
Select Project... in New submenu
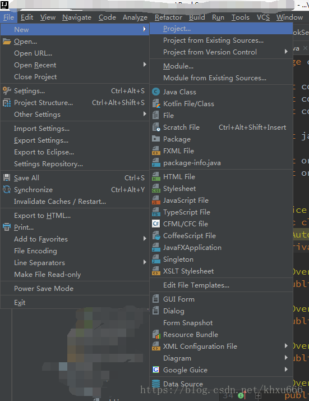[x=221, y=29]
